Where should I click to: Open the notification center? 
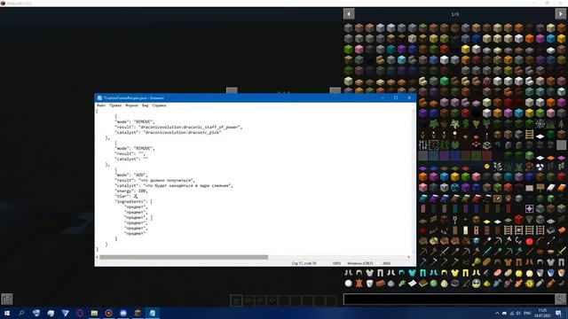[558, 313]
